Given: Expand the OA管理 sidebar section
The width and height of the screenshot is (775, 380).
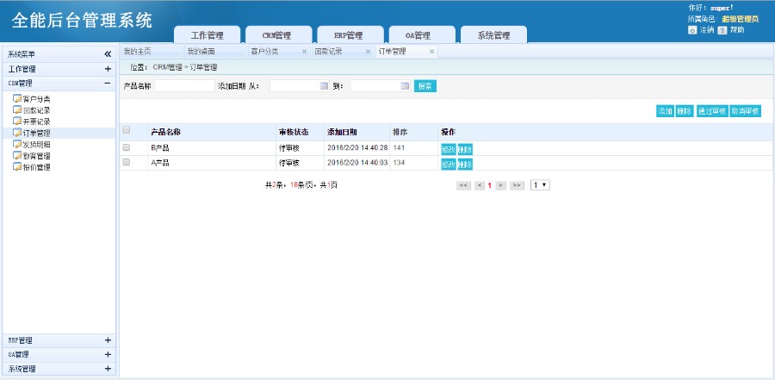Looking at the screenshot, I should click(108, 354).
